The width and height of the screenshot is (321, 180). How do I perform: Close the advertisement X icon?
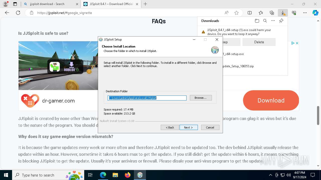(297, 43)
